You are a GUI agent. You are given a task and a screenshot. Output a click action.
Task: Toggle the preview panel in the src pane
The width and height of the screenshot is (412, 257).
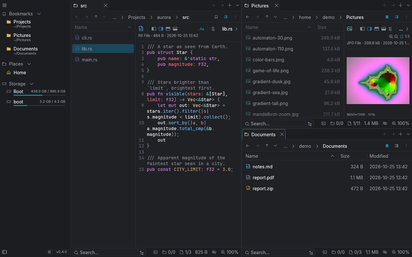tap(226, 17)
